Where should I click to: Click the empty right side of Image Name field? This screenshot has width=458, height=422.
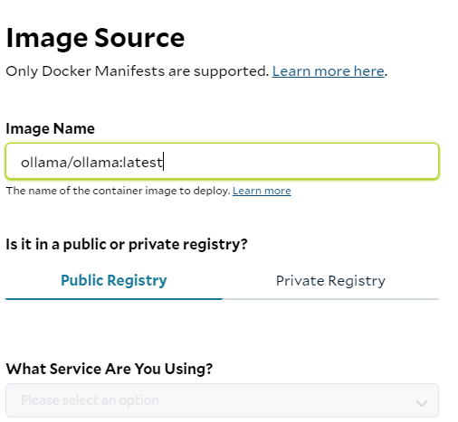[x=301, y=161]
